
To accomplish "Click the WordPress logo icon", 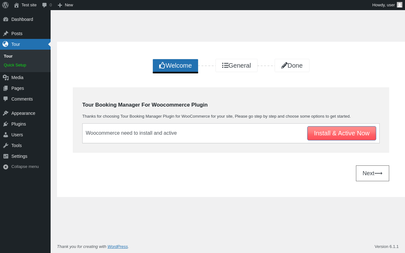I will [5, 5].
